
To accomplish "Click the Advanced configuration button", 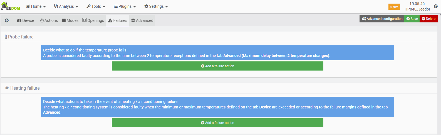I will [x=382, y=19].
